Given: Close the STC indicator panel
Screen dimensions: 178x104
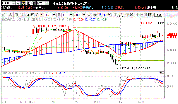Looking at the screenshot, I should click(163, 73).
